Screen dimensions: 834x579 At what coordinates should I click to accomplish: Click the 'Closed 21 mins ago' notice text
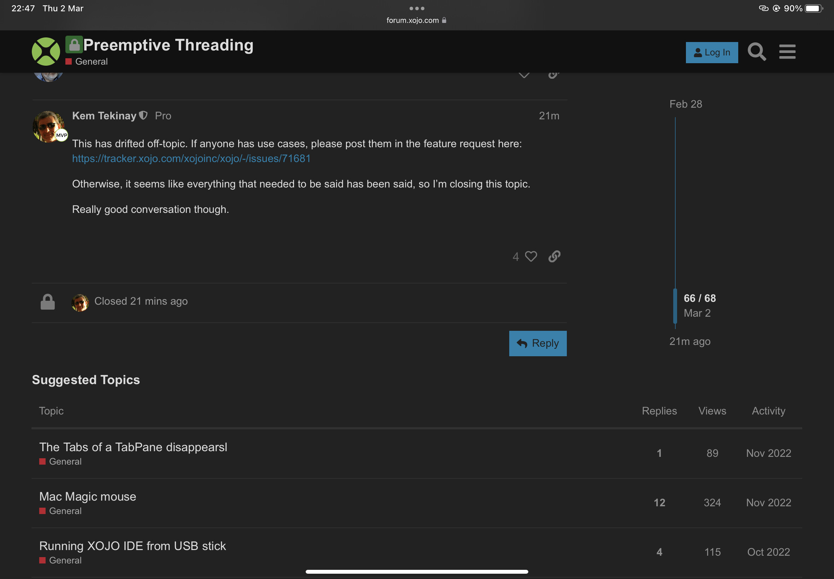pyautogui.click(x=141, y=301)
